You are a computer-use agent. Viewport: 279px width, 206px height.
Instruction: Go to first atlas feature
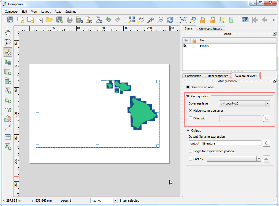(254, 20)
